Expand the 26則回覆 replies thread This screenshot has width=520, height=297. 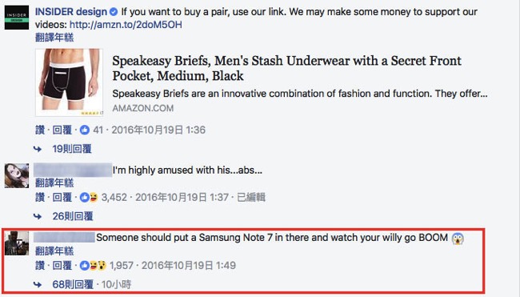tap(73, 216)
